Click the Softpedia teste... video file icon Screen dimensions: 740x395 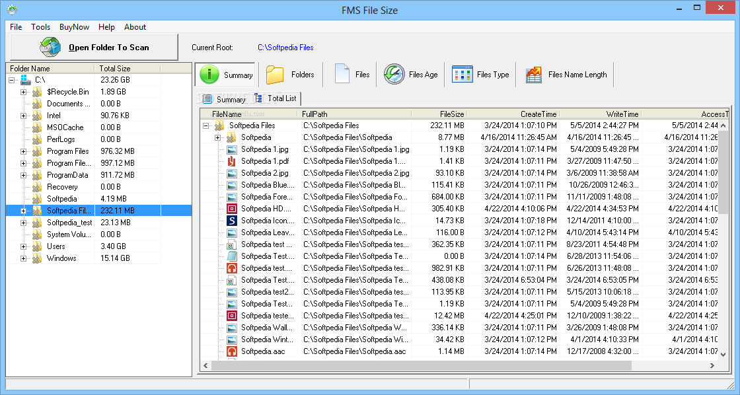point(232,316)
